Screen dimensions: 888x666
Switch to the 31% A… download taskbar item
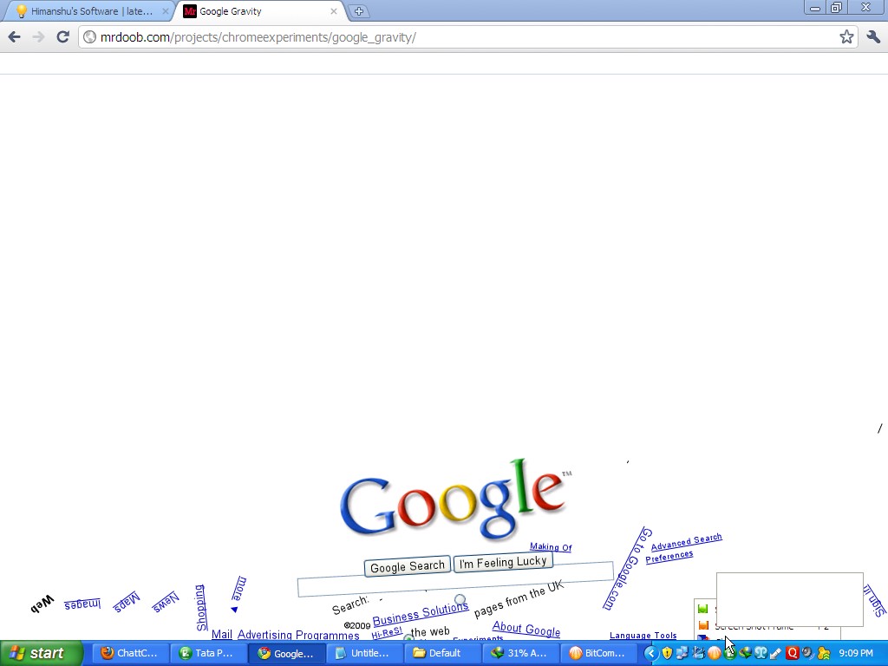pyautogui.click(x=520, y=653)
